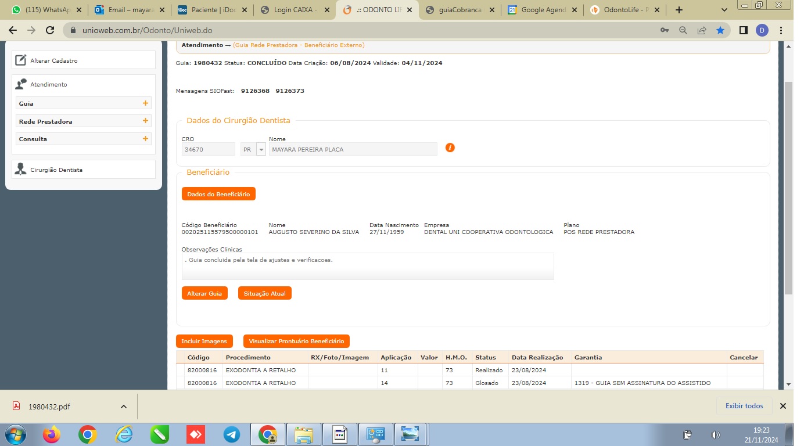Viewport: 804px width, 446px height.
Task: Click the page vertical scrollbar
Action: point(788,186)
